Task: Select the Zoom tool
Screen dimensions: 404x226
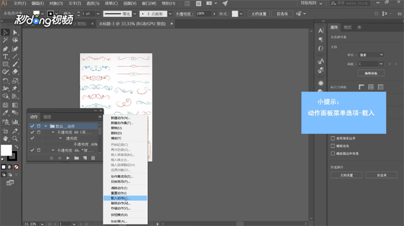Action: [x=15, y=138]
